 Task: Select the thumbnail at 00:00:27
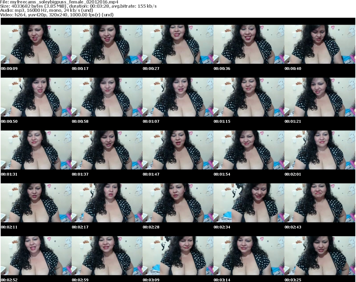pyautogui.click(x=178, y=44)
